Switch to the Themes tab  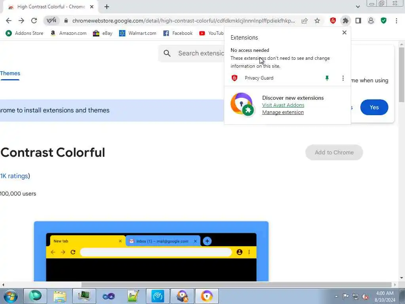pos(10,73)
